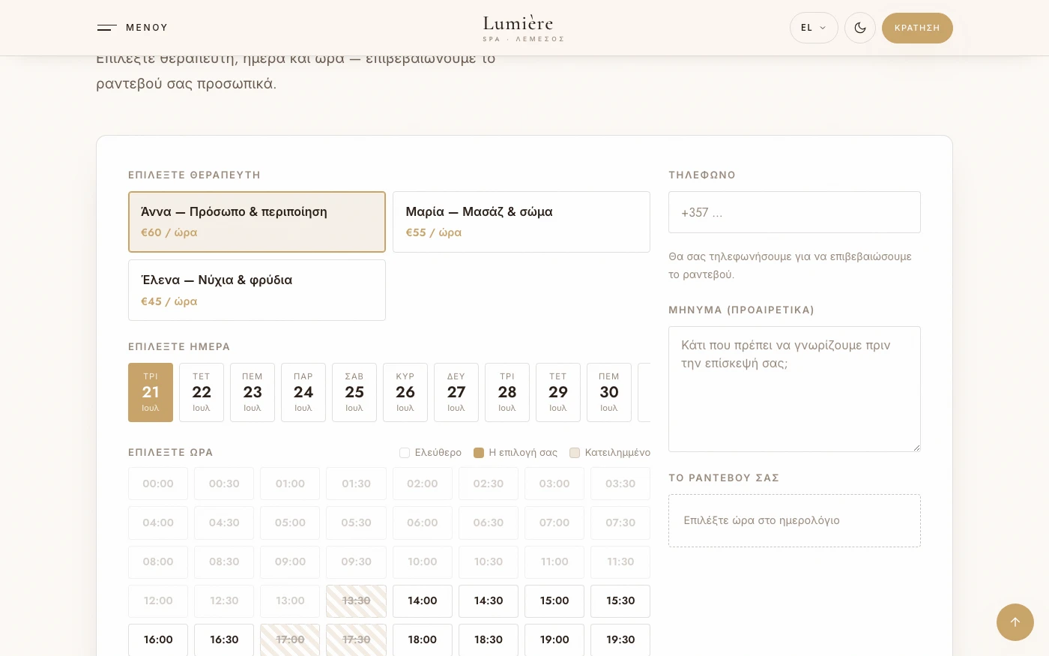Click the phone number input field
The height and width of the screenshot is (656, 1049).
[x=794, y=212]
